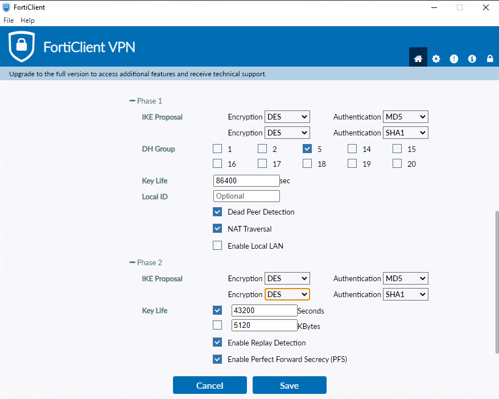Disable Perfect Forward Secrecy (PFS)
Screen dimensions: 499x399
pos(217,359)
